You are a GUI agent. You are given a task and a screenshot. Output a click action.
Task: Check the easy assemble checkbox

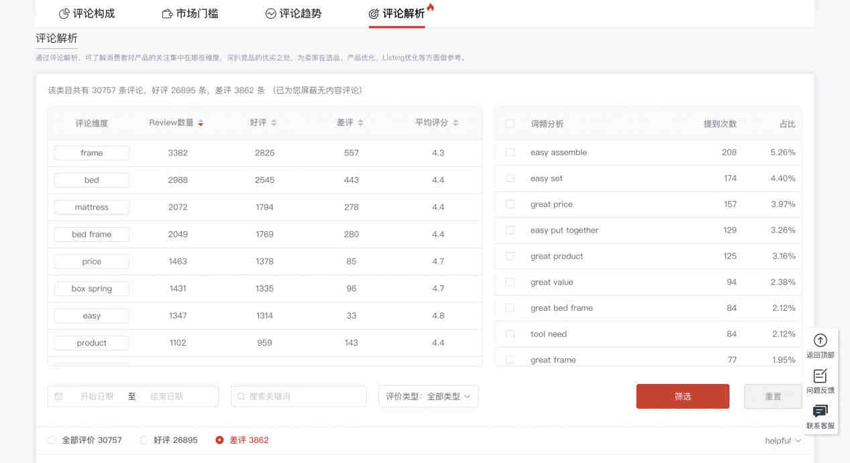[510, 152]
